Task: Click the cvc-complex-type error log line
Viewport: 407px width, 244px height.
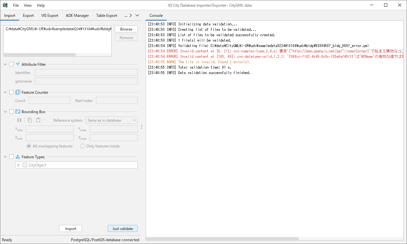Action: coord(276,51)
